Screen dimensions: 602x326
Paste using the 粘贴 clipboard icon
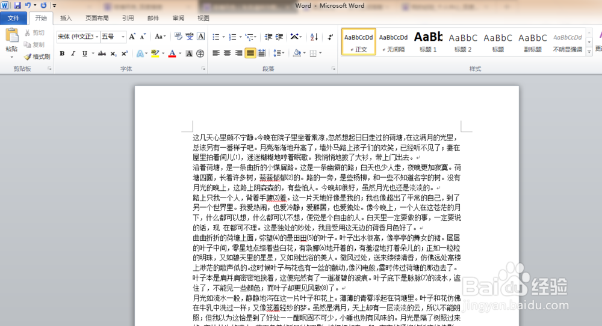tap(11, 35)
